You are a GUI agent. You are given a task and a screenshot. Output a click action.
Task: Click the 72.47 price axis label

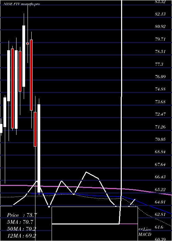(x=160, y=114)
